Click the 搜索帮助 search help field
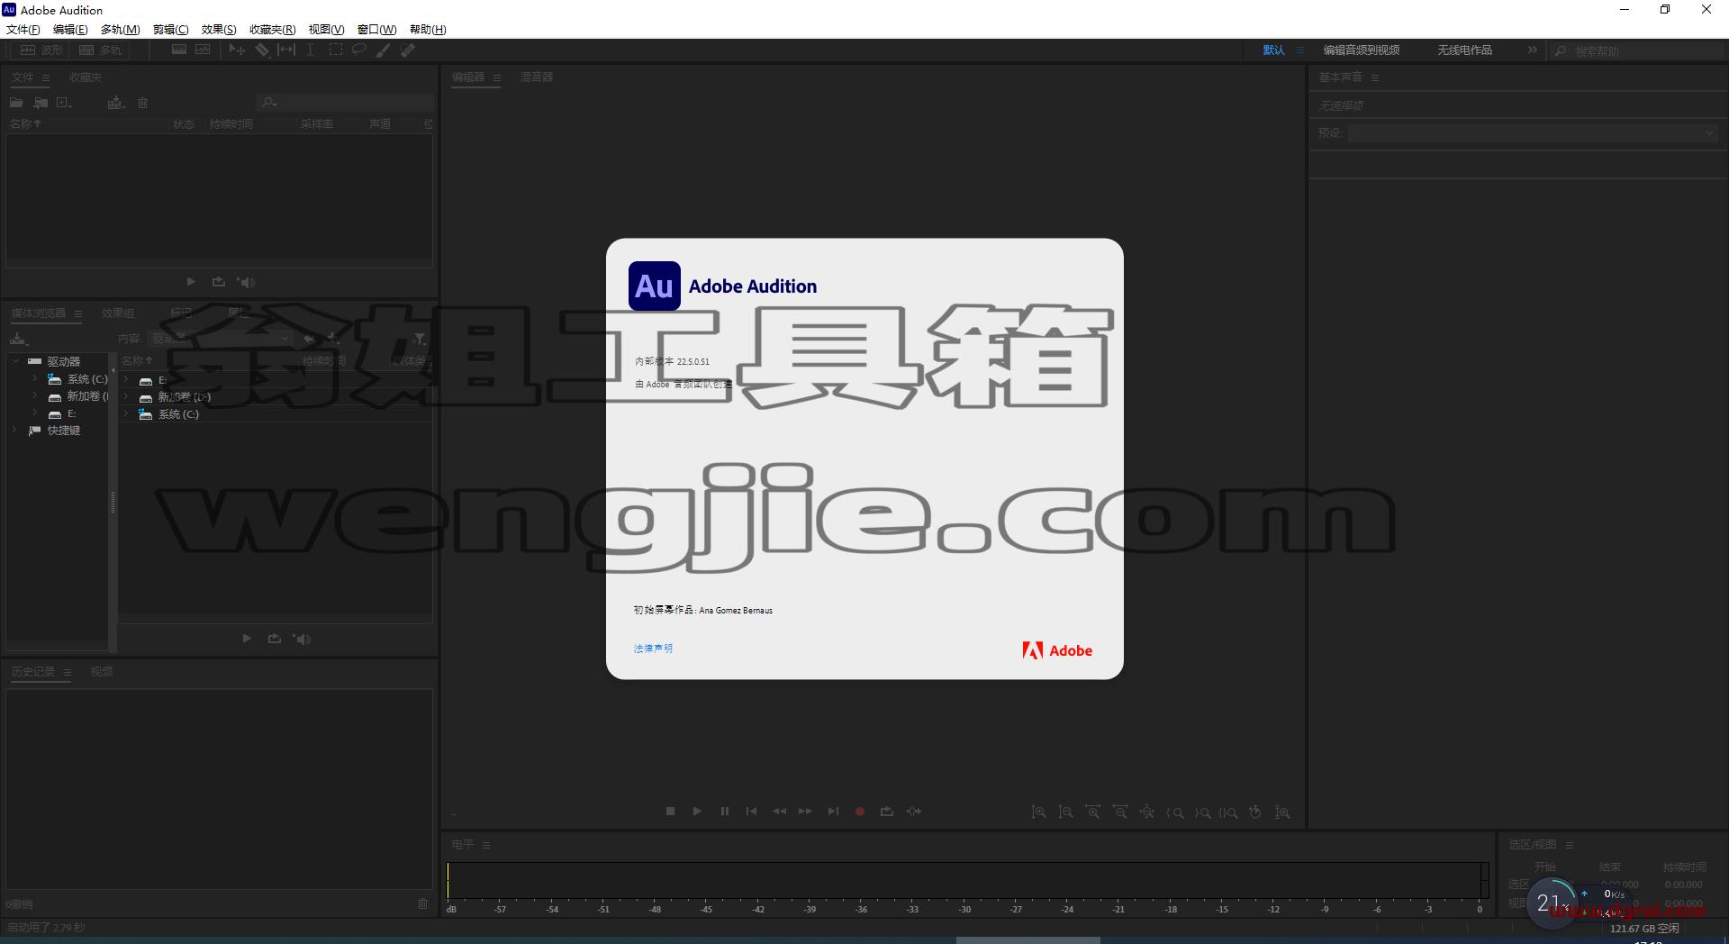Screen dimensions: 1729x944 pos(1636,51)
